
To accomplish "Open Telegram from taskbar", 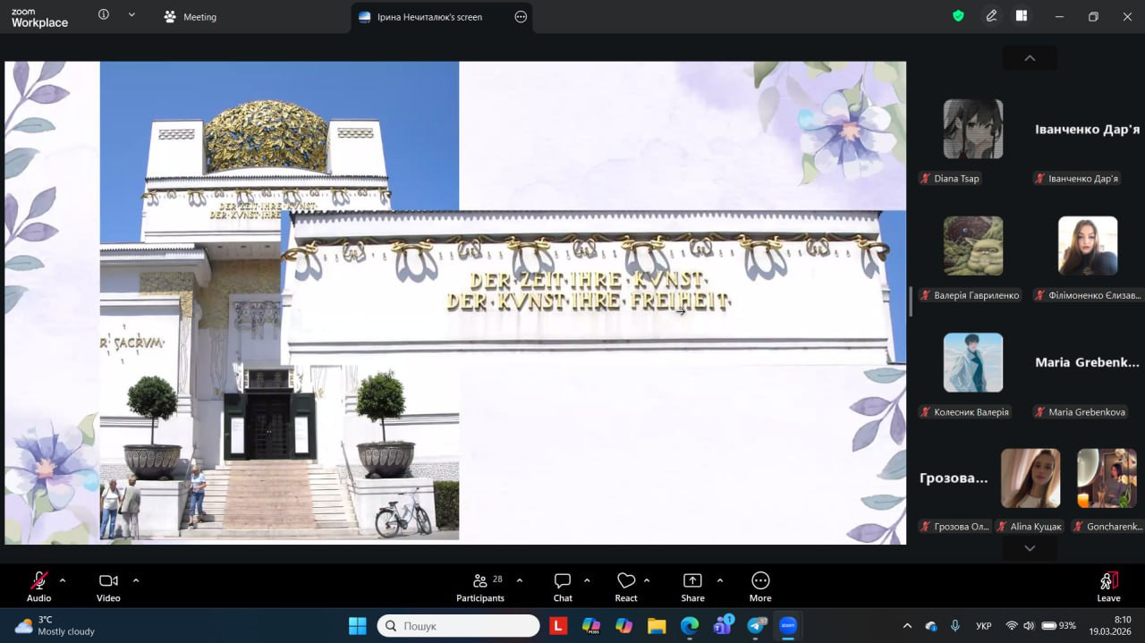I will (x=757, y=625).
